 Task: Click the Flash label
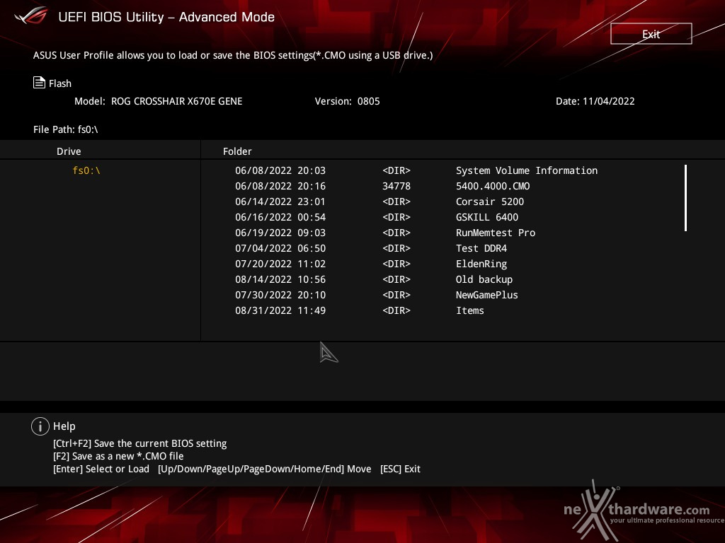60,83
